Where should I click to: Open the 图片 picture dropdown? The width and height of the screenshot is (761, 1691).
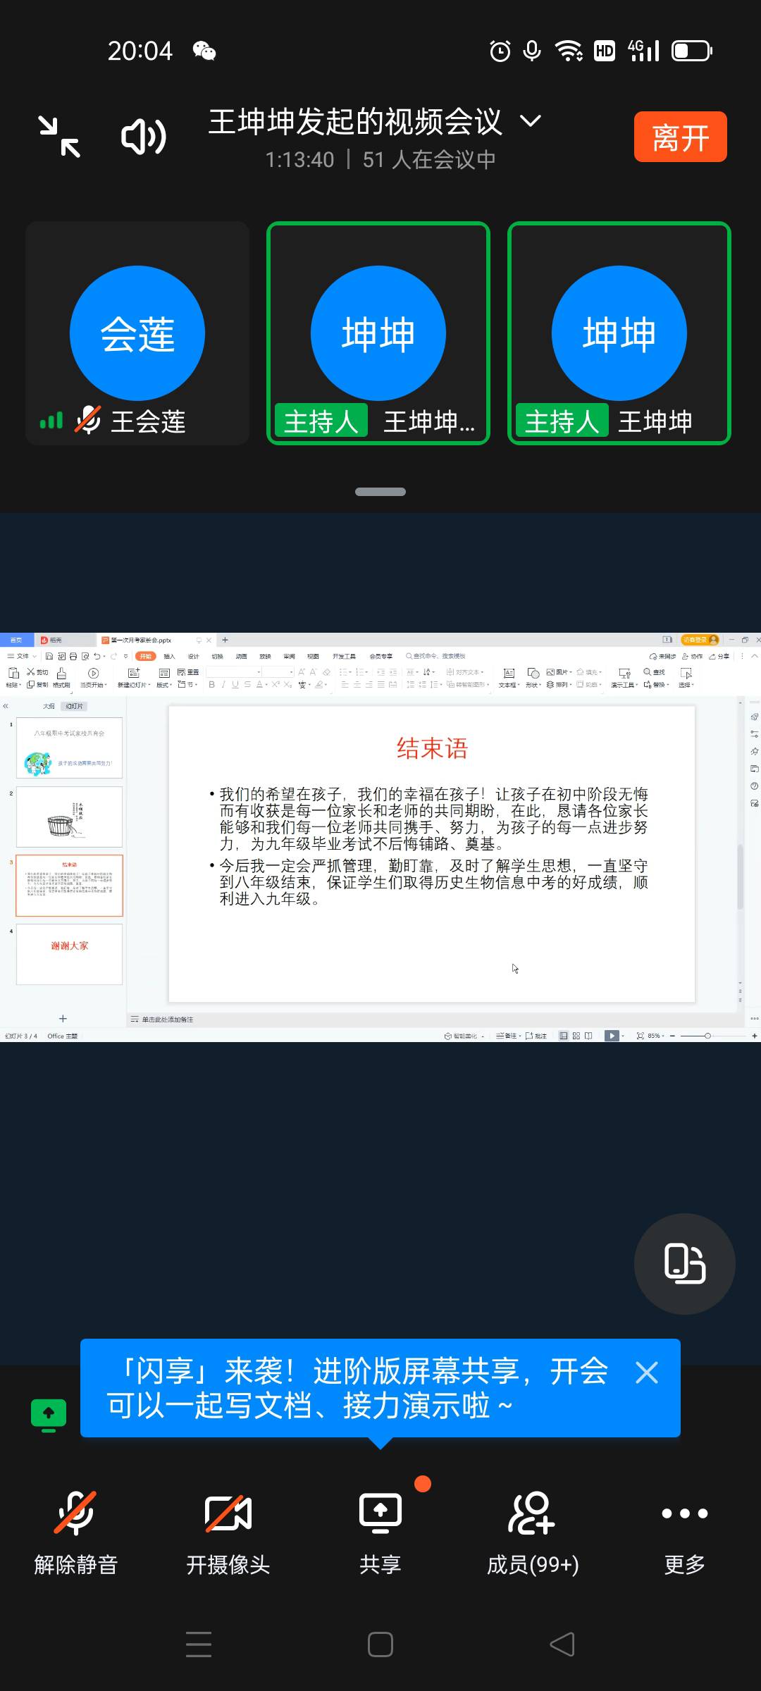(559, 672)
